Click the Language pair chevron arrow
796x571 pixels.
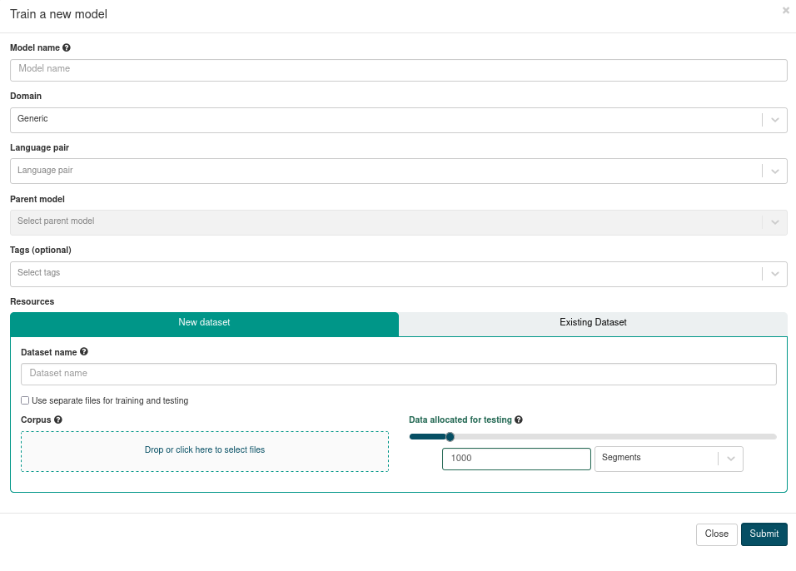(x=774, y=171)
